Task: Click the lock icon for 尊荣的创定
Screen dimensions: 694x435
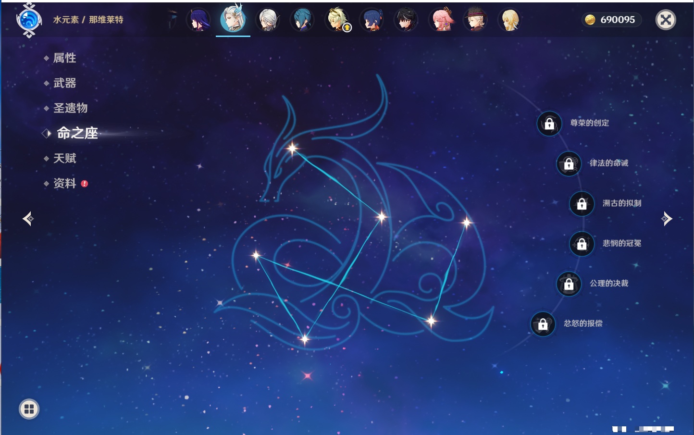Action: 549,124
